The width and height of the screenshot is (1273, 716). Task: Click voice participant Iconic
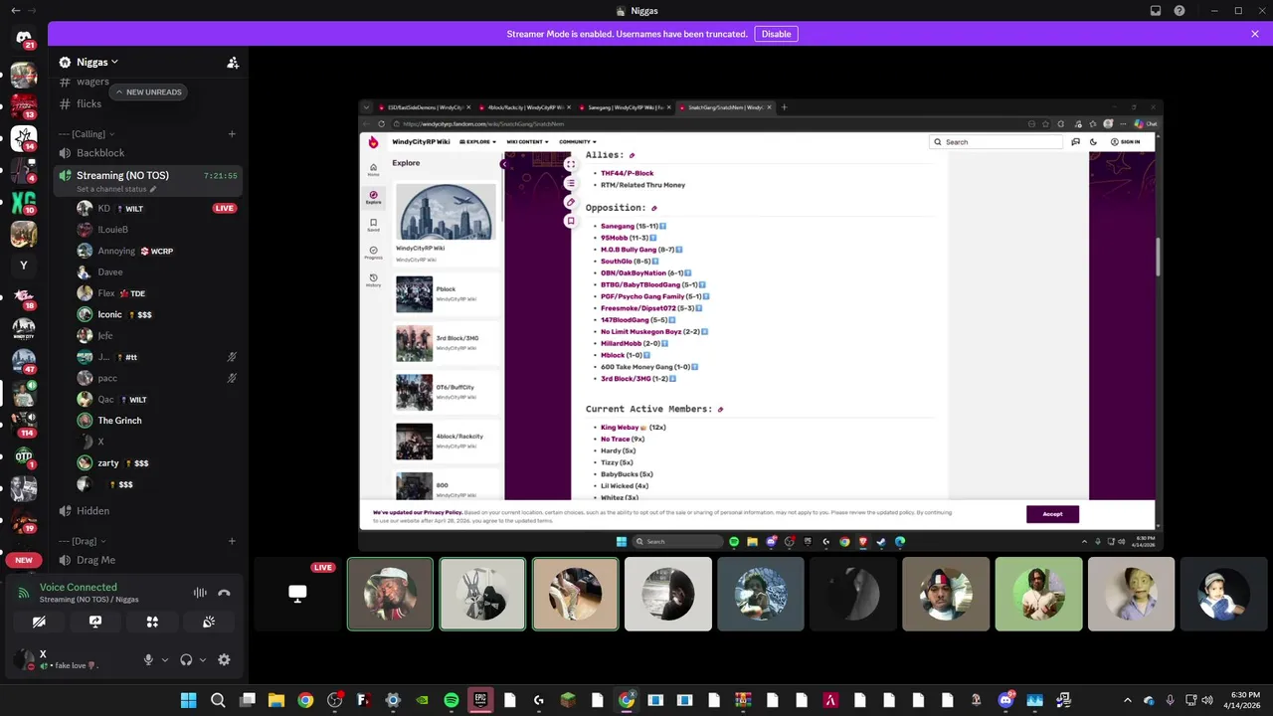[x=159, y=314]
